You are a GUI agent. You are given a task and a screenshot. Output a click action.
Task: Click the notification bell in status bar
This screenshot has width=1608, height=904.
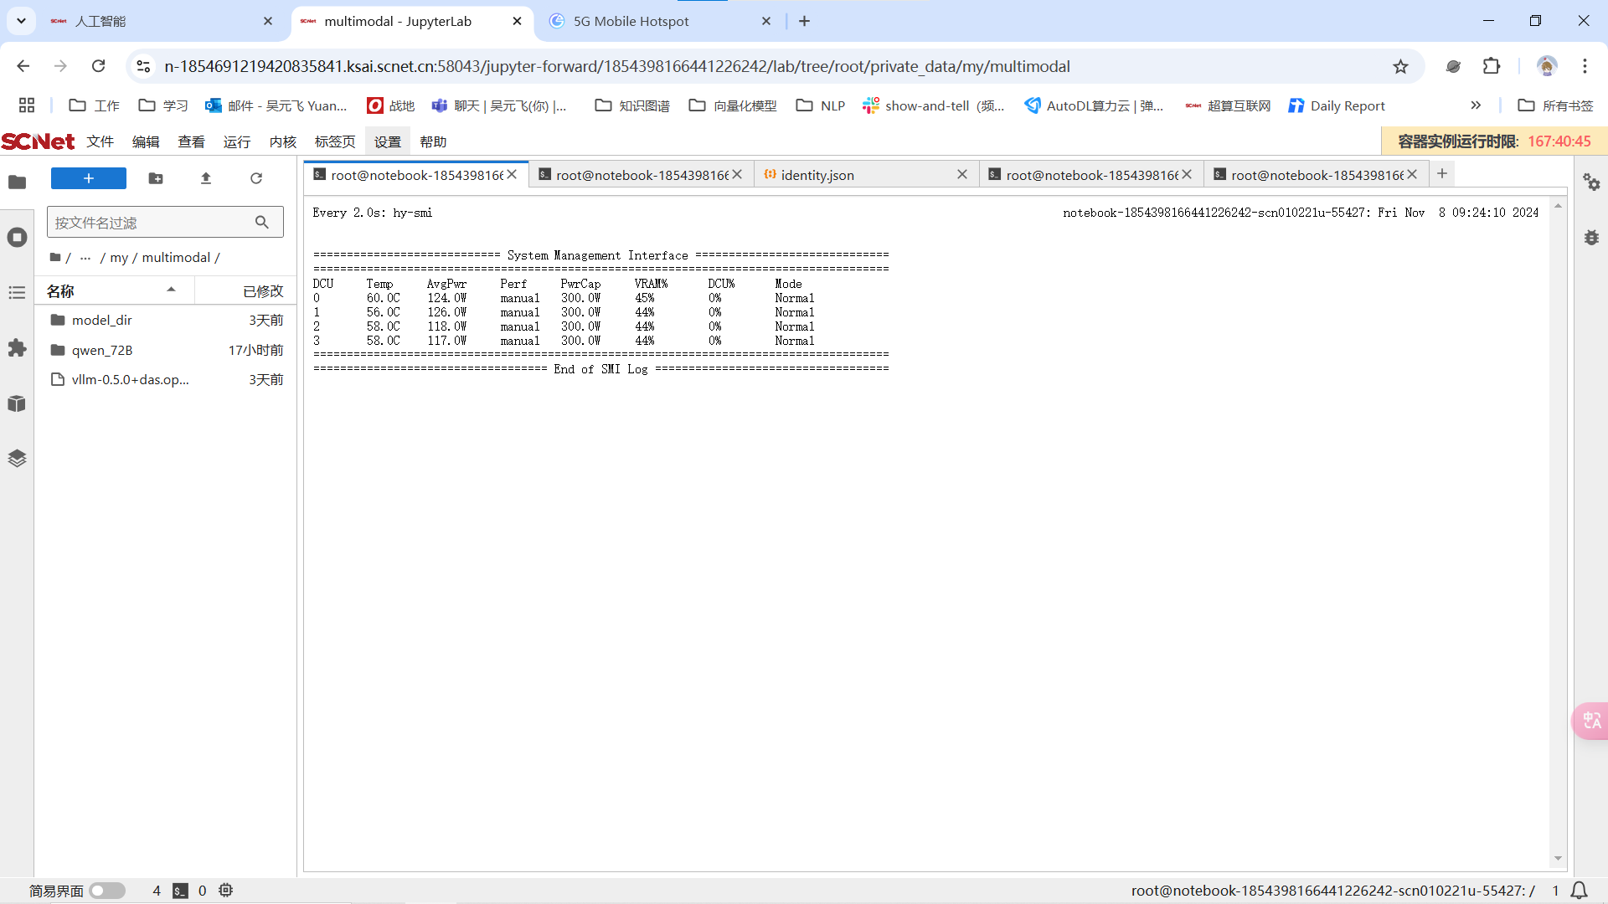click(x=1579, y=891)
